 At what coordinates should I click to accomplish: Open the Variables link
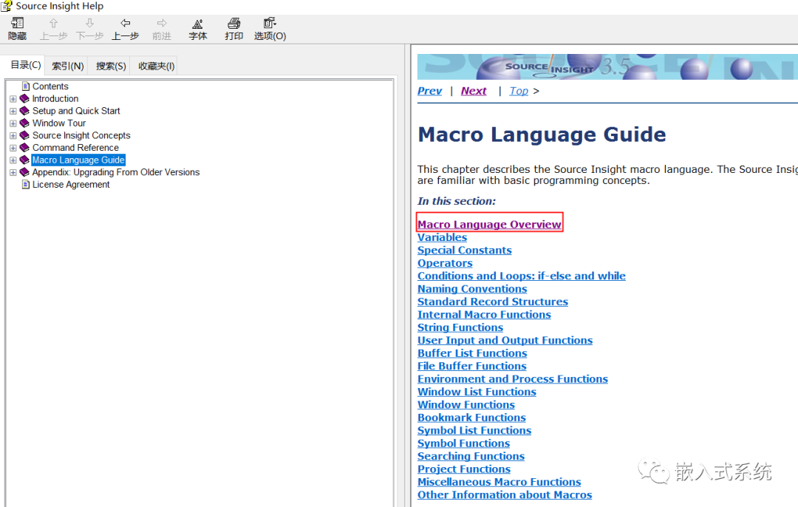(443, 237)
